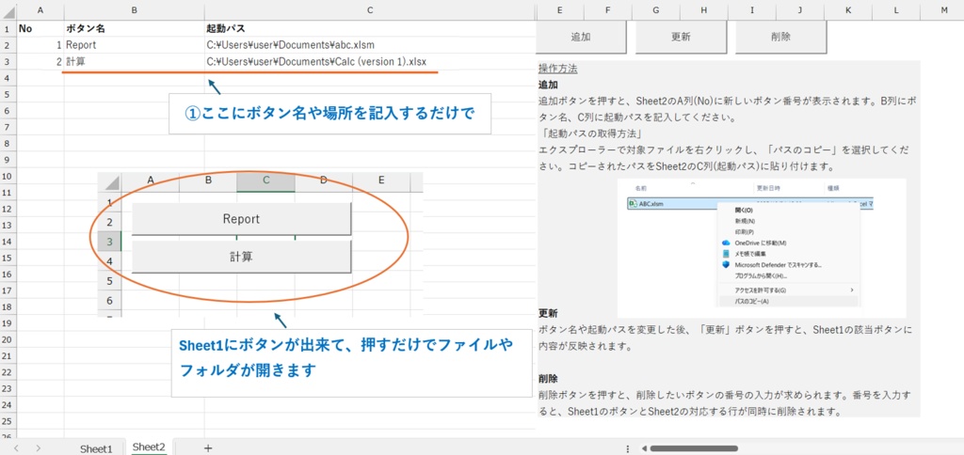
Task: Click the Select All corner triangle
Action: point(8,10)
